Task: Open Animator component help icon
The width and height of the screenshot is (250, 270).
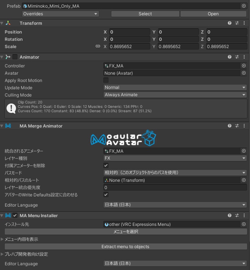Action: (230, 57)
